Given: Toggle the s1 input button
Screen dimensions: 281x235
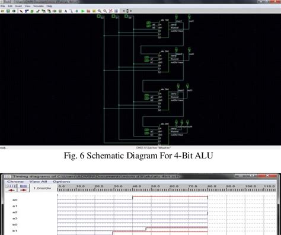Looking at the screenshot, I should pyautogui.click(x=113, y=16).
